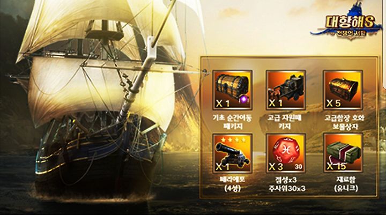Viewport: 386px width, 215px height.
Task: Click the red zodiac dice icon
Action: 286,153
